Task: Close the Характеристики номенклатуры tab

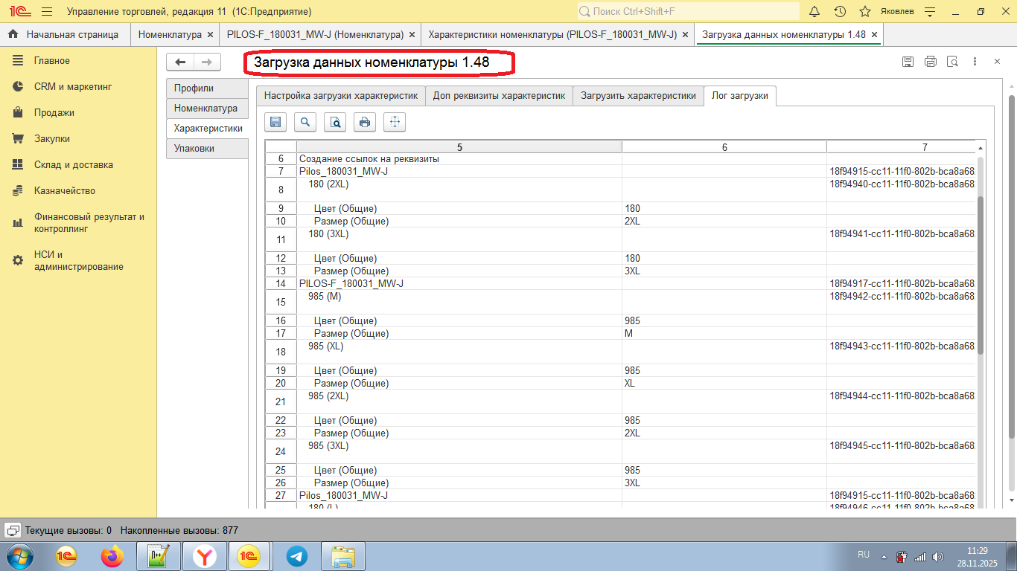Action: click(685, 34)
